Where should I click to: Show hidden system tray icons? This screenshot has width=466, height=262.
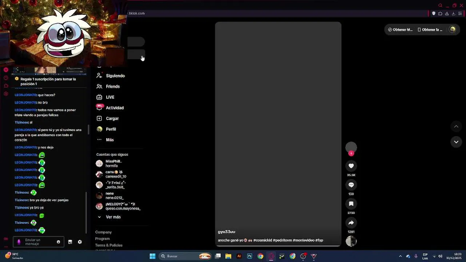click(x=401, y=256)
